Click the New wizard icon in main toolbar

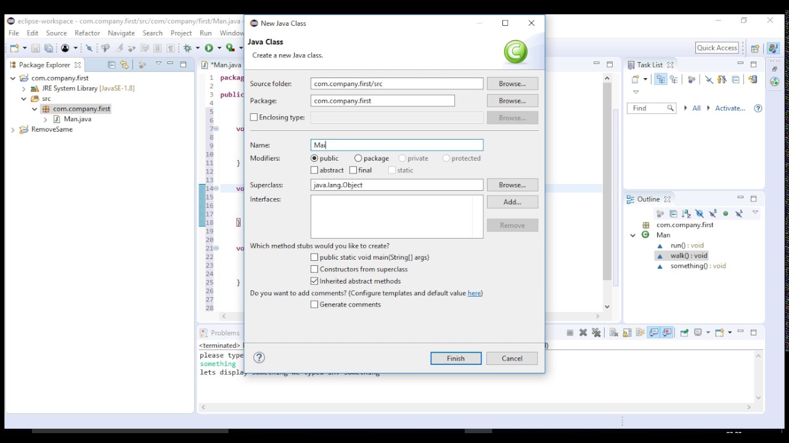pyautogui.click(x=14, y=48)
